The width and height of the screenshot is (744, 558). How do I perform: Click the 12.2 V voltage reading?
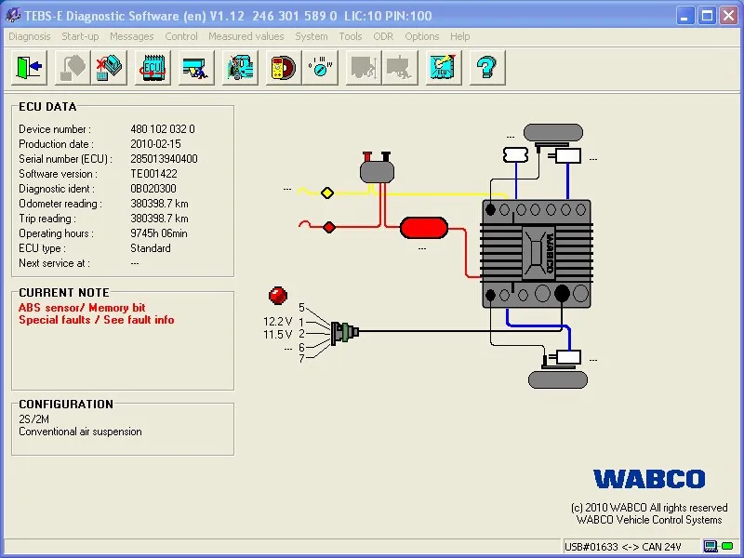[x=277, y=322]
